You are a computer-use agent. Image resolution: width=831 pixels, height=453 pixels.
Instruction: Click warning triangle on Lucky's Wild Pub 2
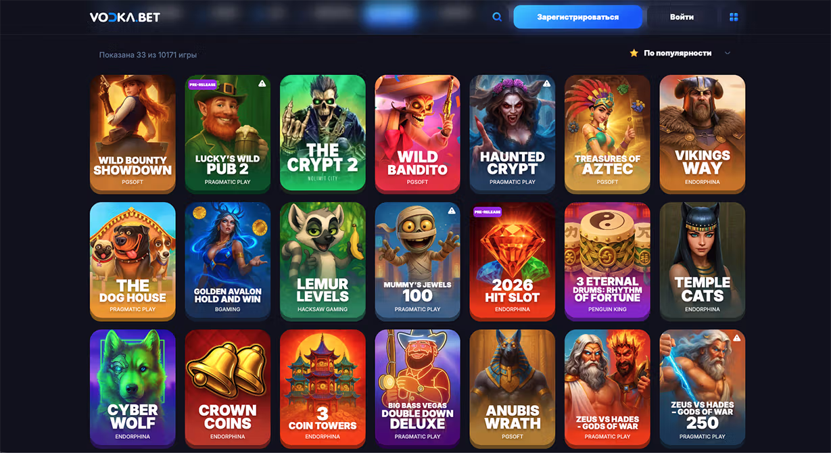point(262,83)
